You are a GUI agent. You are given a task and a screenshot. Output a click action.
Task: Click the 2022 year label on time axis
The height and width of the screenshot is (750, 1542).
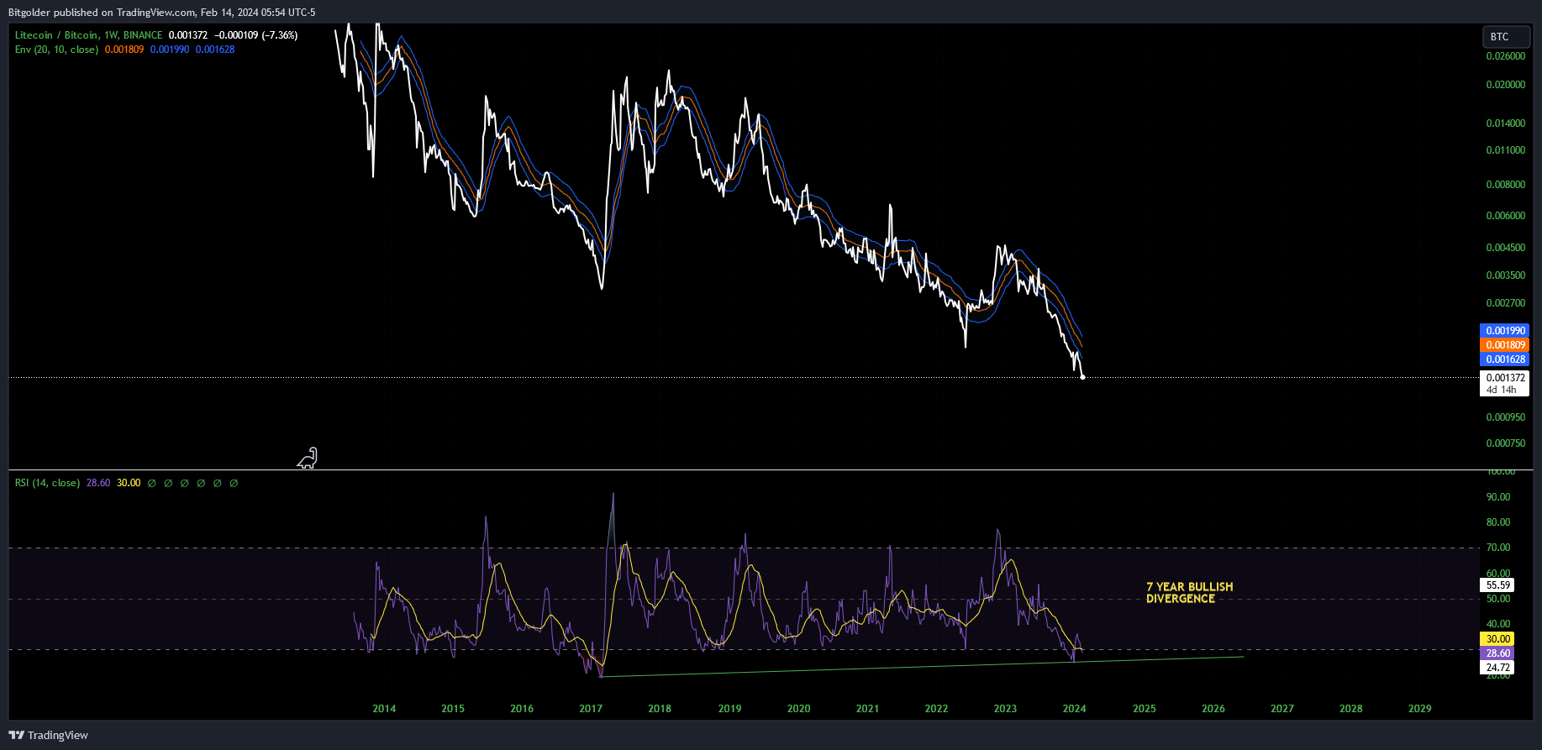[x=936, y=709]
